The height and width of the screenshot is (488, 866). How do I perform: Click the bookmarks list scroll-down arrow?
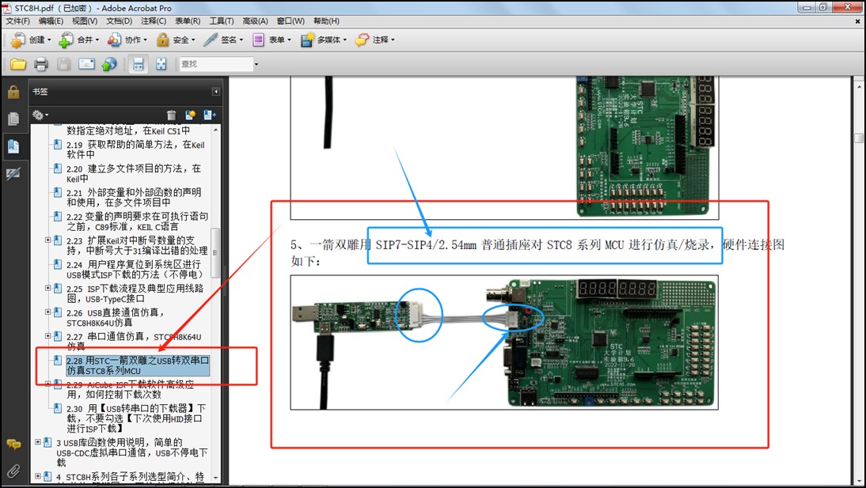point(215,478)
